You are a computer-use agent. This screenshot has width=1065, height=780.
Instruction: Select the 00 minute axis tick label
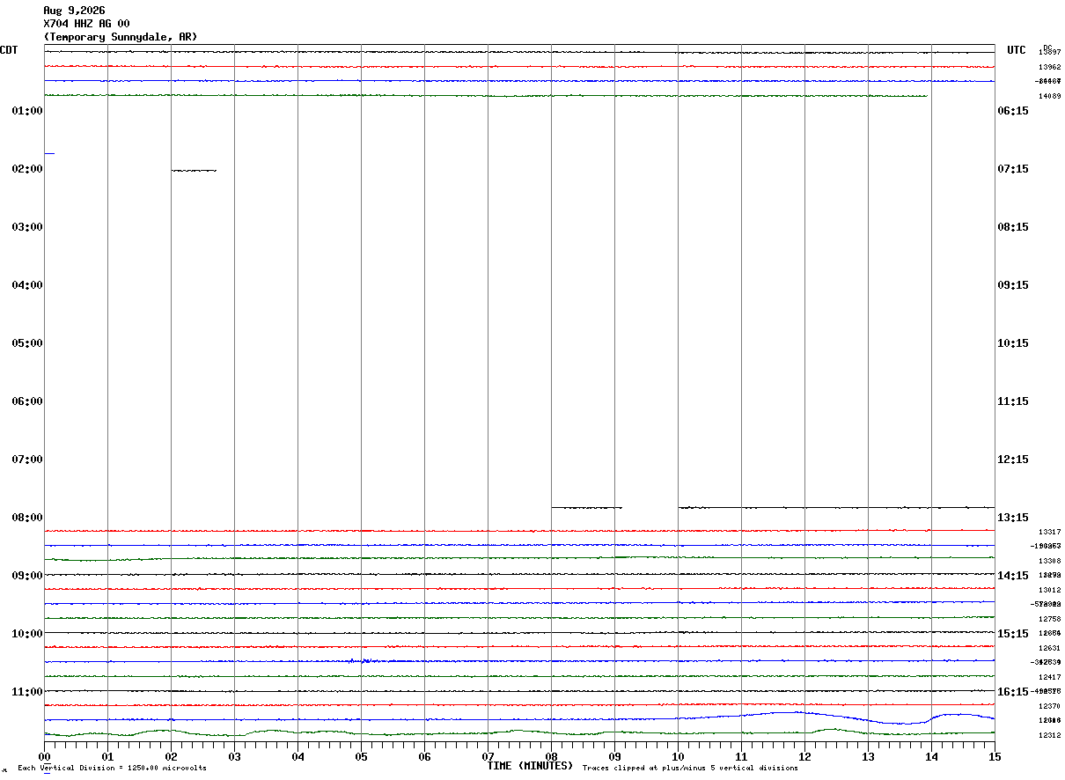pyautogui.click(x=44, y=757)
